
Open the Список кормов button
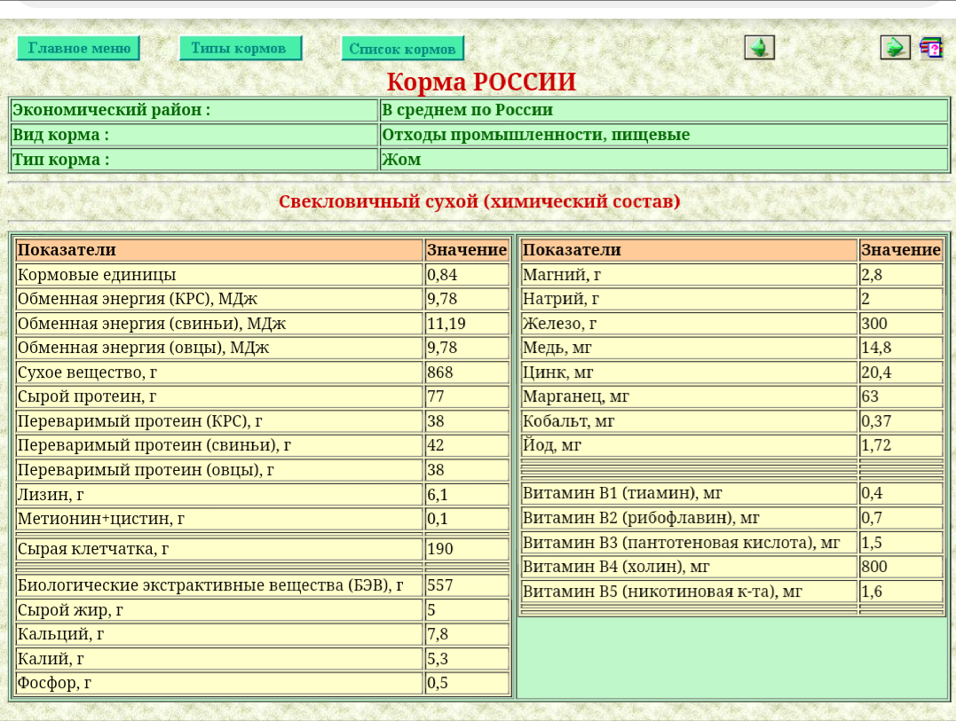point(403,49)
